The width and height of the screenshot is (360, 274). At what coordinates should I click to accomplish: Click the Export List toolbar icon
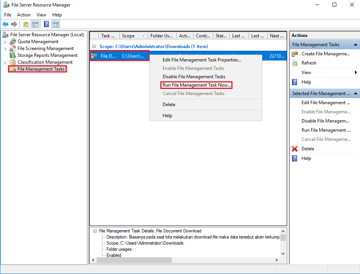pyautogui.click(x=26, y=24)
